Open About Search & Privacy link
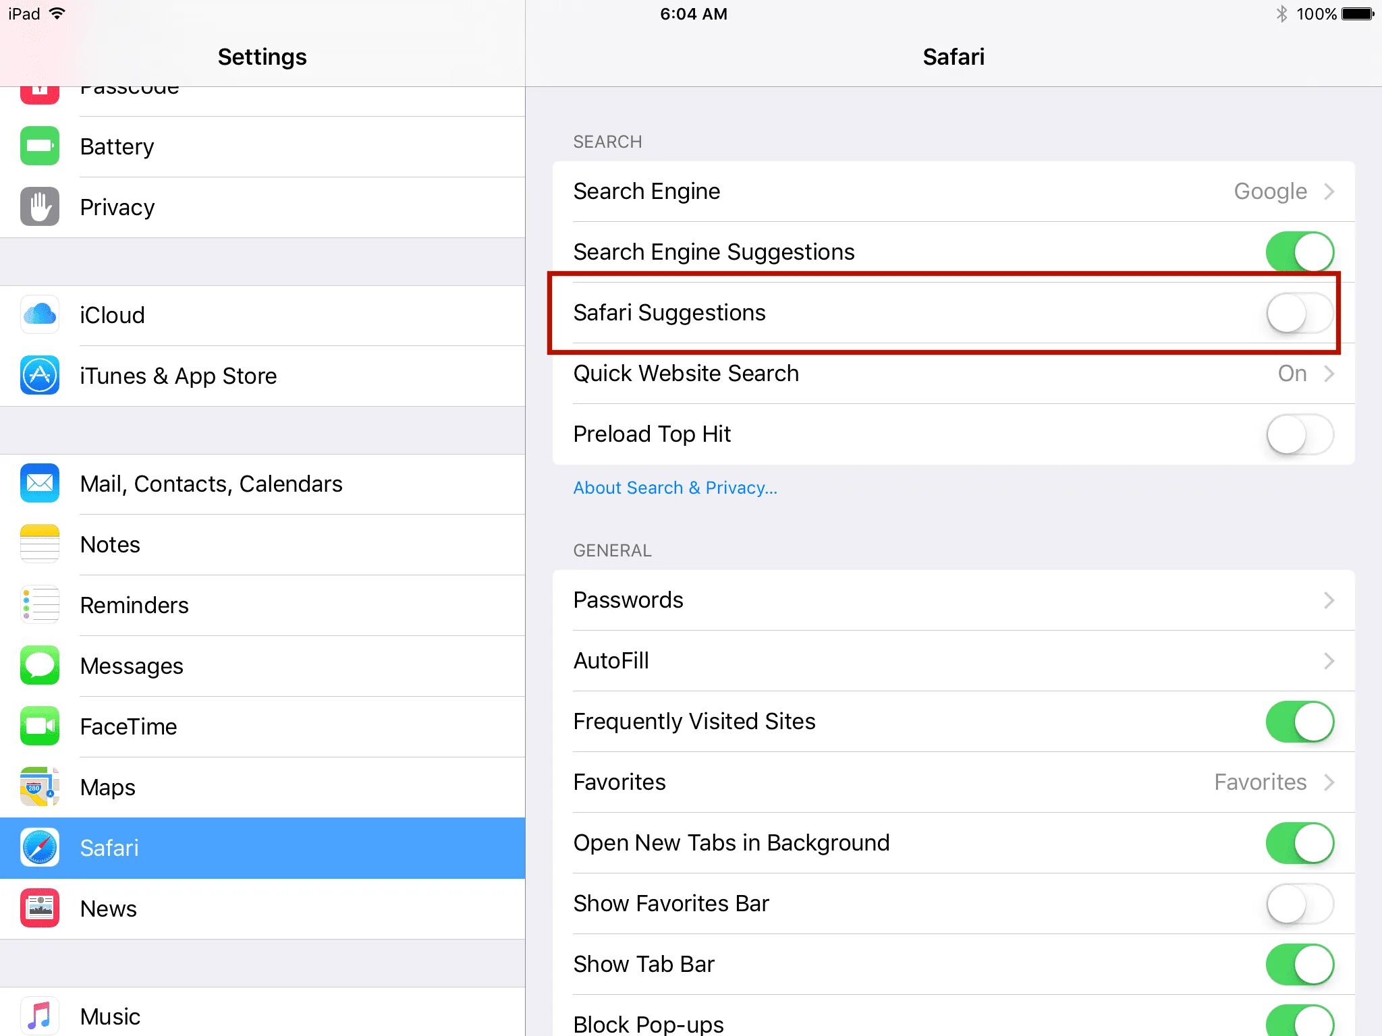Viewport: 1382px width, 1036px height. [x=675, y=488]
